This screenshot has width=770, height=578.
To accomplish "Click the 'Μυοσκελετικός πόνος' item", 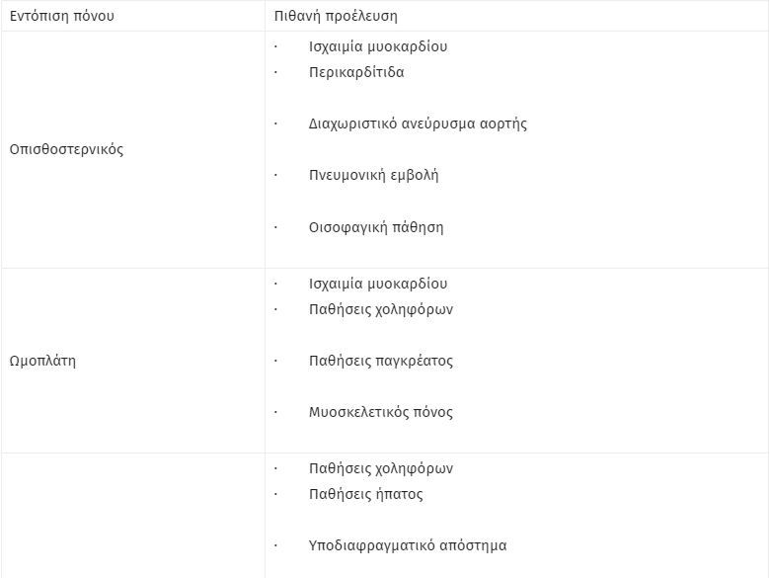I will [381, 412].
